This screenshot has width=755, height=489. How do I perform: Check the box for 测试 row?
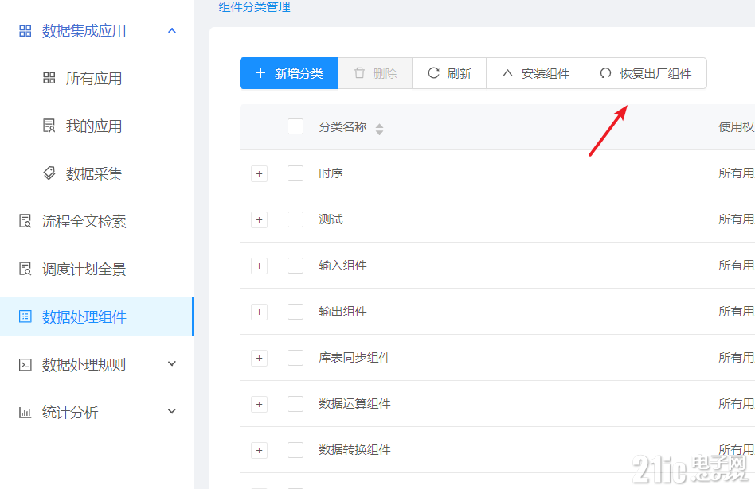pyautogui.click(x=295, y=219)
